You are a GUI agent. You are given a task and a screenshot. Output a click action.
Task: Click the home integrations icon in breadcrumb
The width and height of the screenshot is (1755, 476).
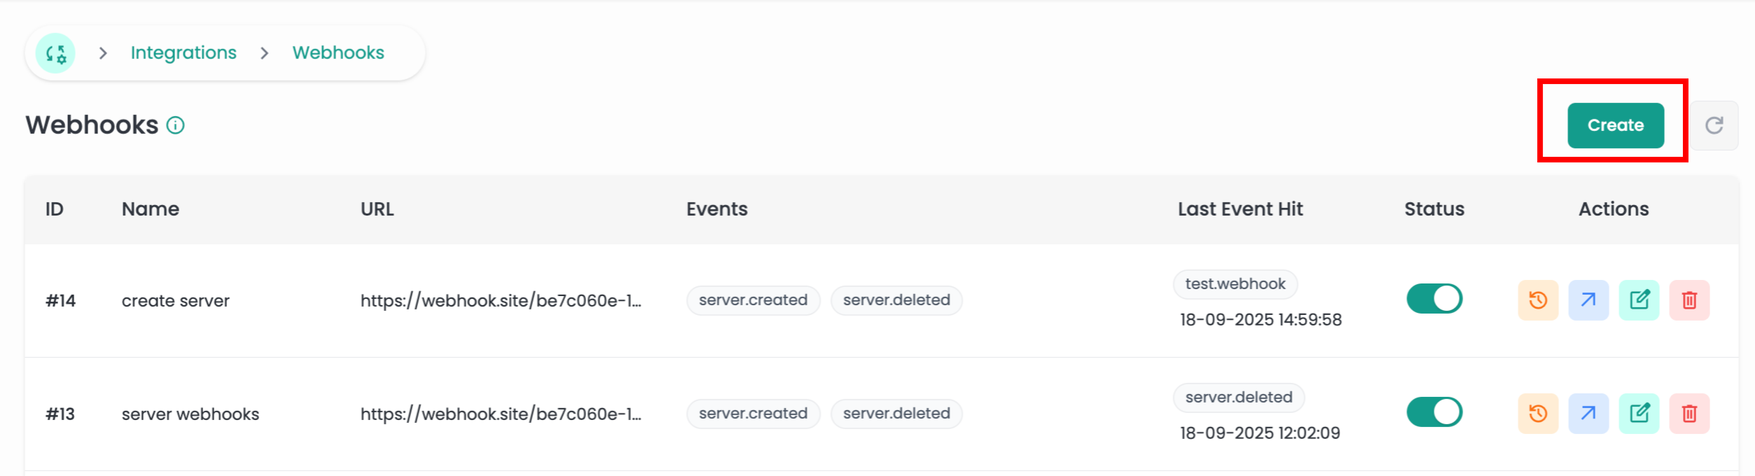point(55,53)
